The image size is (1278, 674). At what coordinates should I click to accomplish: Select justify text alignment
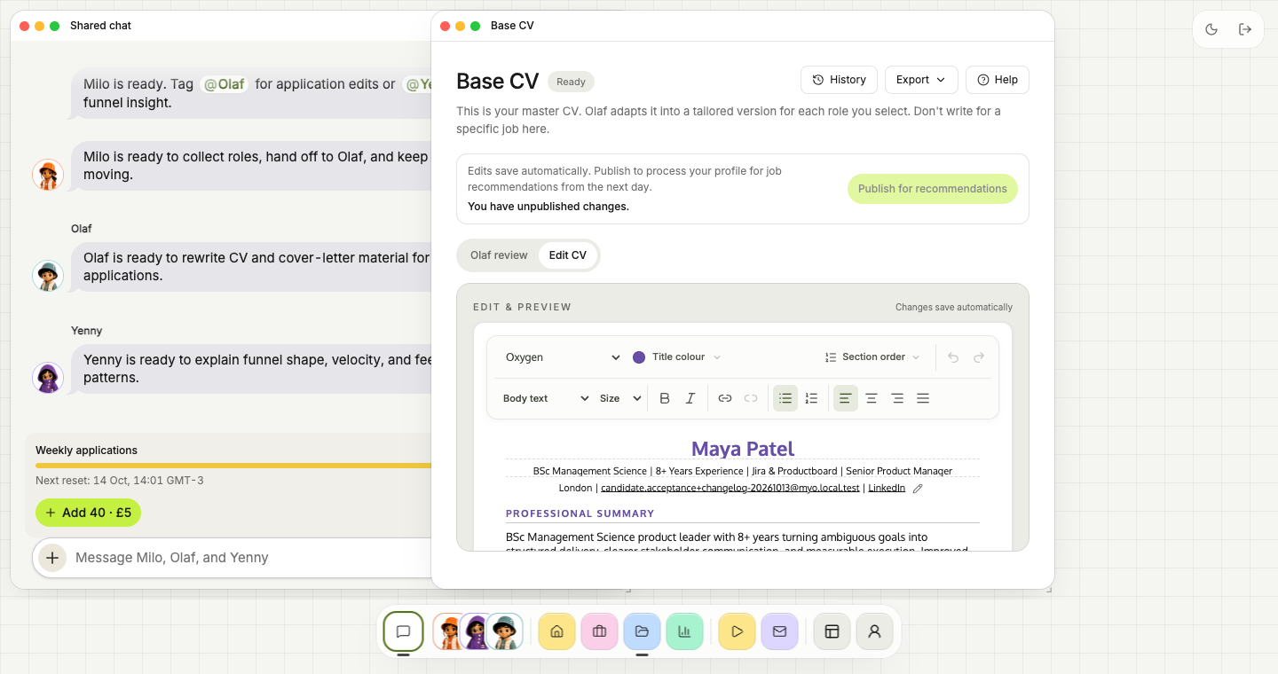point(923,398)
